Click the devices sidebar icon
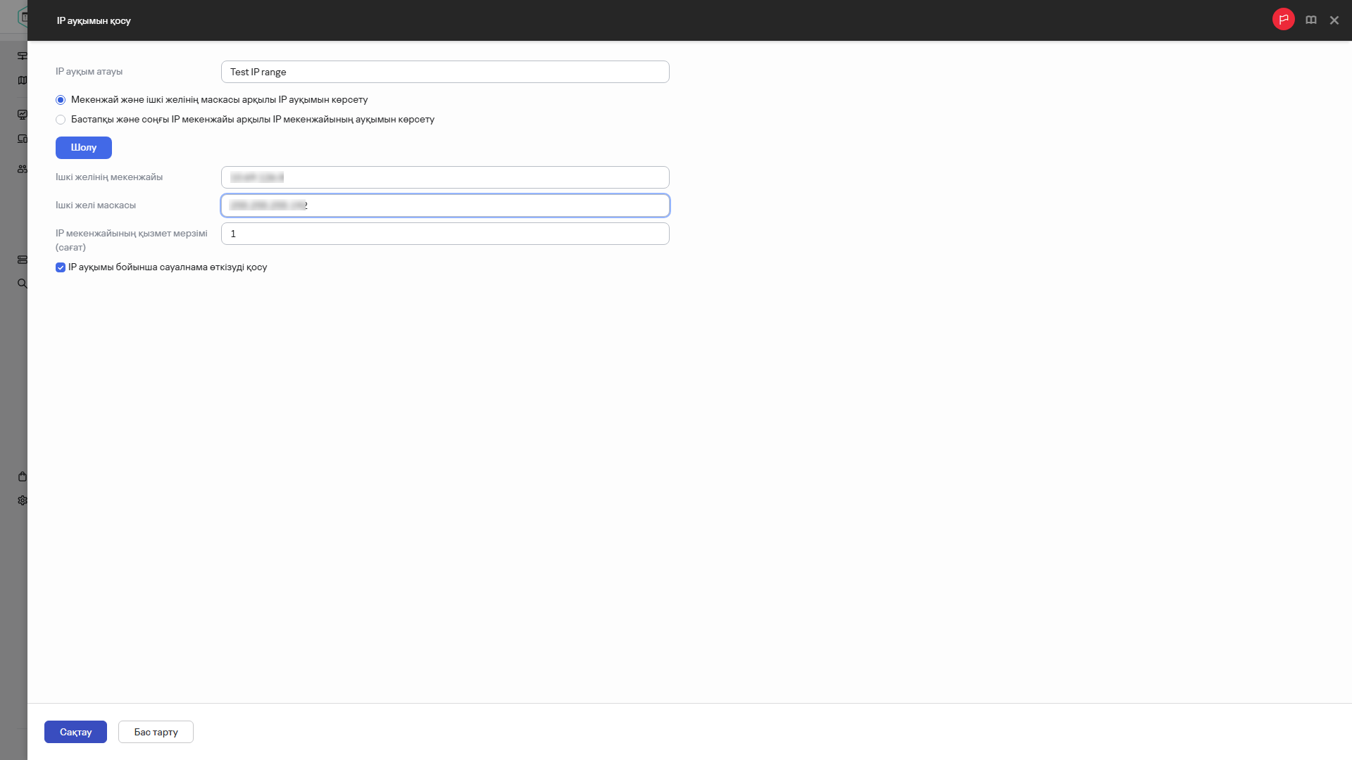This screenshot has height=760, width=1352. 23,139
